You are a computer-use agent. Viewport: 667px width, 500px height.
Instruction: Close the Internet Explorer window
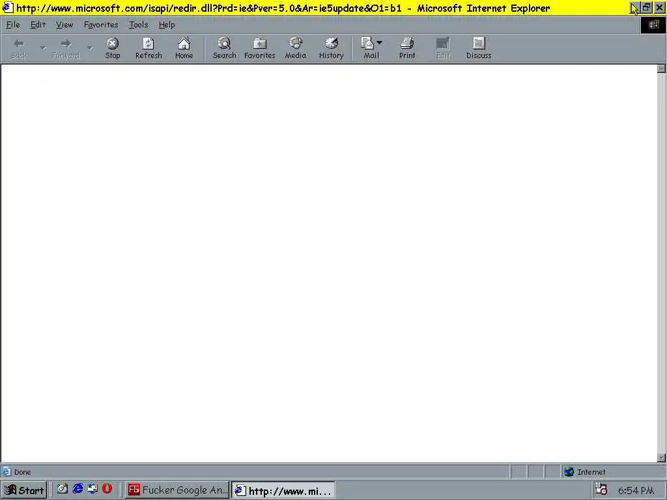(x=659, y=7)
